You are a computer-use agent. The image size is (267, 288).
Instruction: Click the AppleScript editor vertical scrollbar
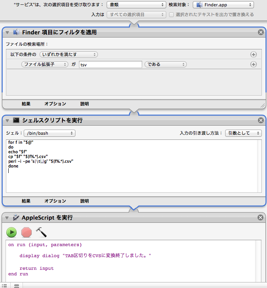point(258,261)
